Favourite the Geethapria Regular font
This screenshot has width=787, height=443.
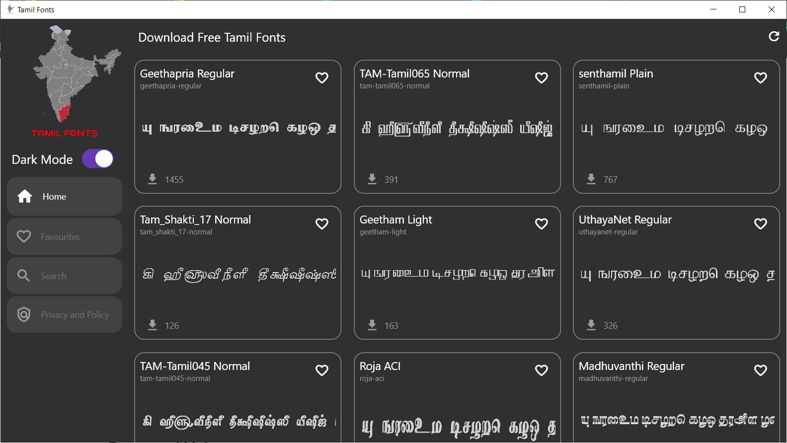coord(322,78)
